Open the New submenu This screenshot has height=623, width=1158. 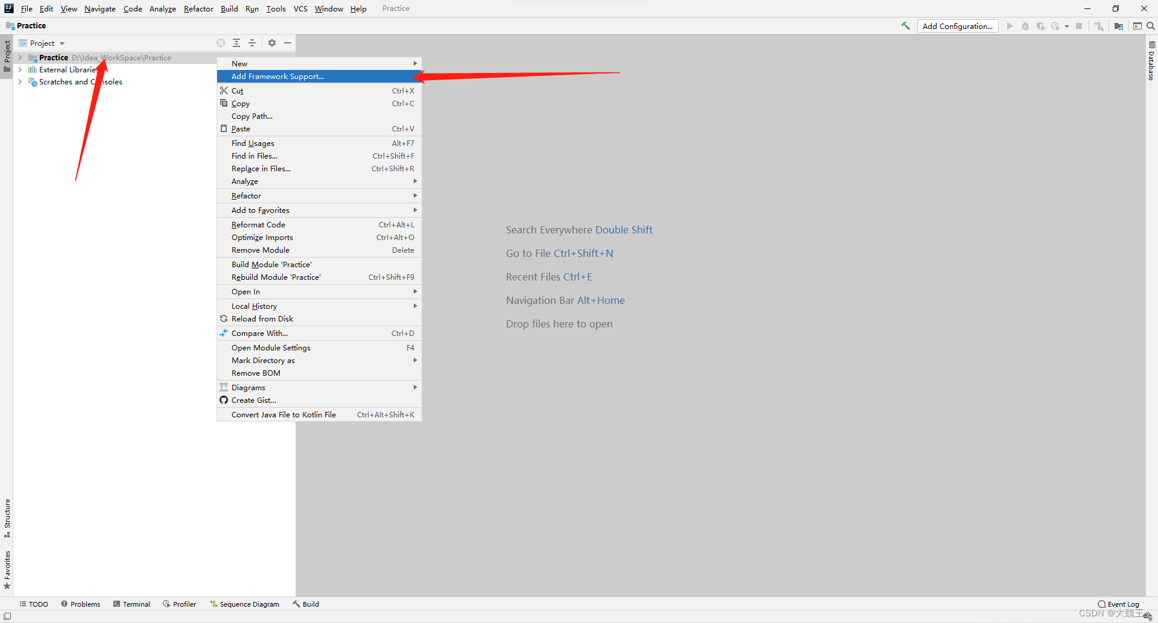point(319,64)
